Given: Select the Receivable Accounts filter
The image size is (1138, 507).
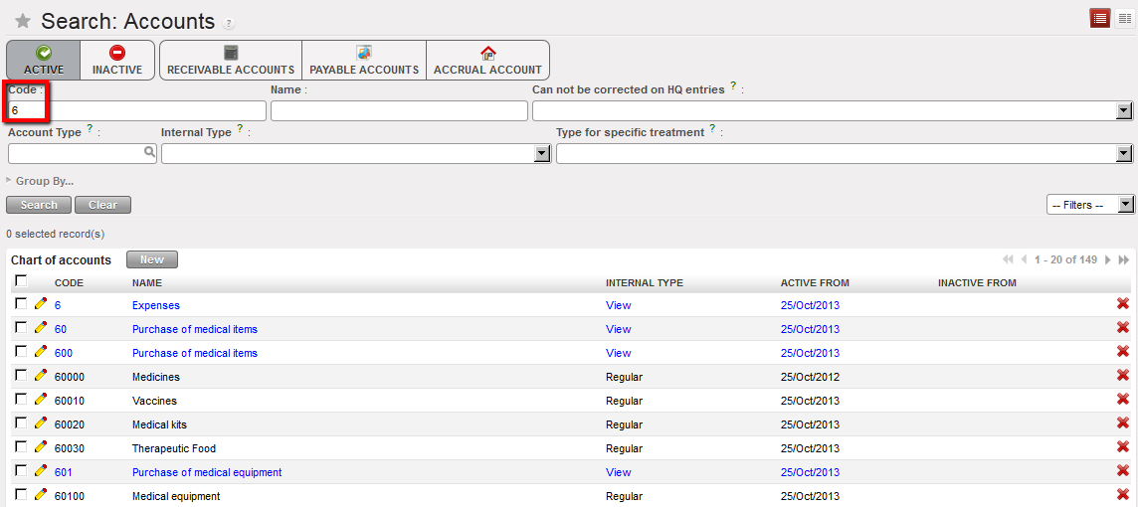Looking at the screenshot, I should pos(231,61).
